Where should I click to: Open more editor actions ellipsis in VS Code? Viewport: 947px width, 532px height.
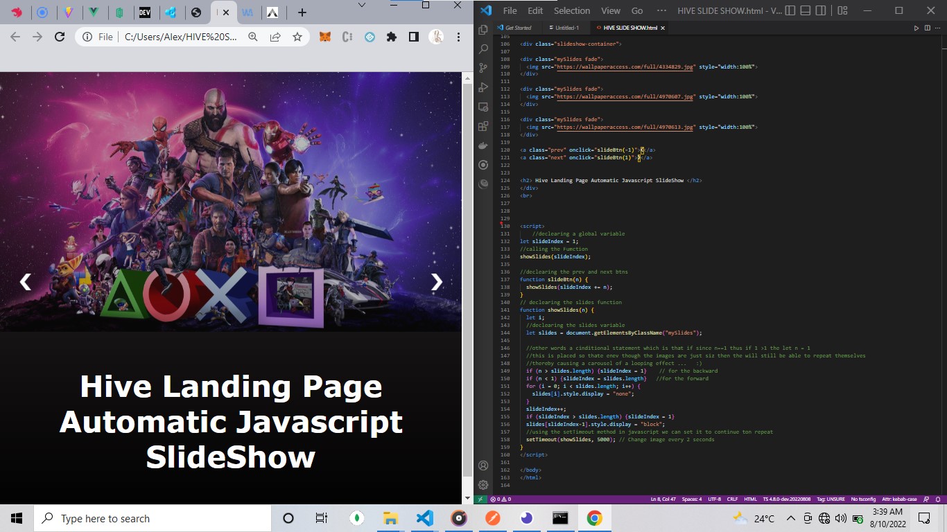(937, 28)
